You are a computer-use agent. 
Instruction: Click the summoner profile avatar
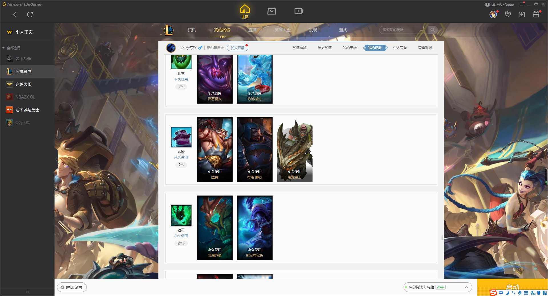pos(171,48)
